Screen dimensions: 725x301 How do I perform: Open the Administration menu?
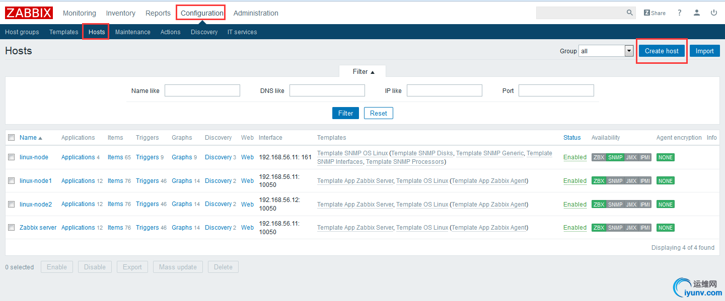click(x=256, y=13)
